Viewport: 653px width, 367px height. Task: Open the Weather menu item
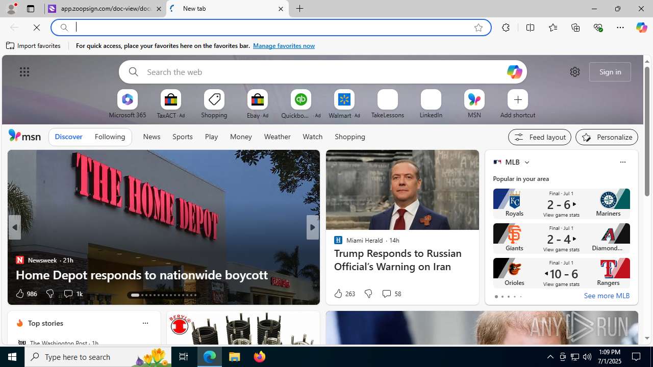tap(277, 137)
